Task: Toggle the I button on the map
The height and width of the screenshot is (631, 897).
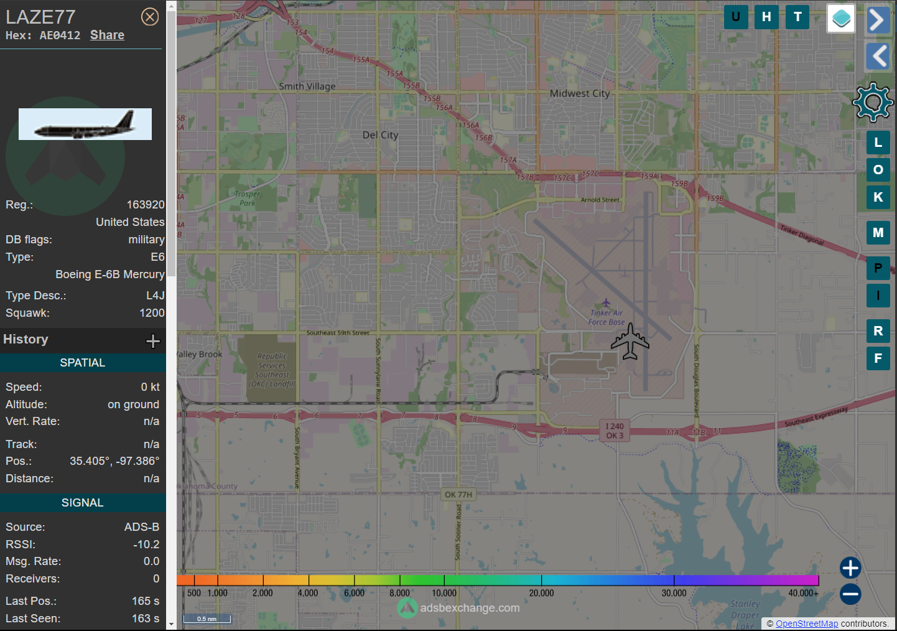Action: 878,296
